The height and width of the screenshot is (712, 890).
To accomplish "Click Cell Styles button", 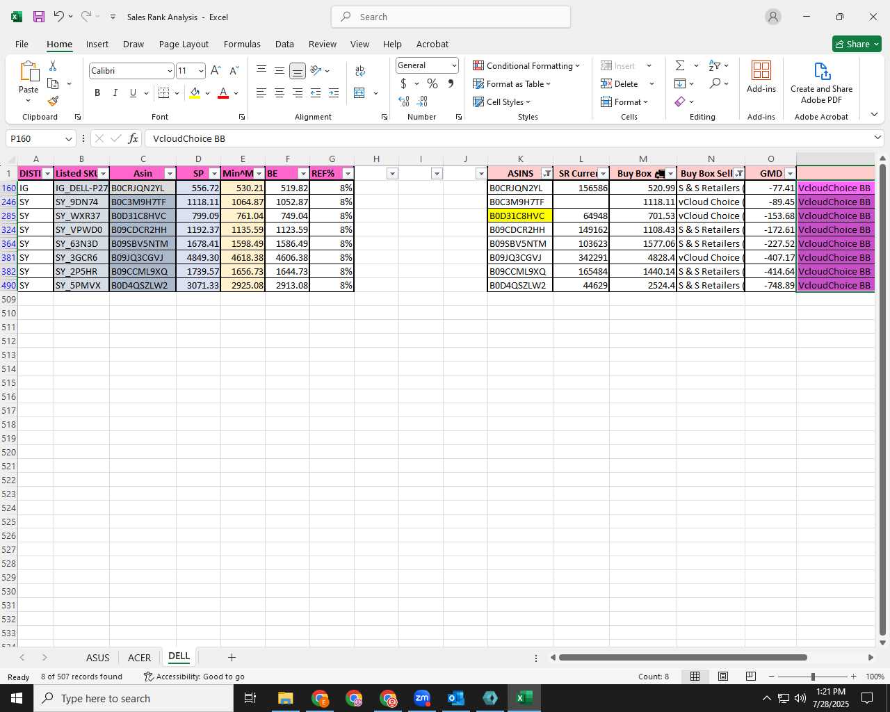I will coord(501,102).
